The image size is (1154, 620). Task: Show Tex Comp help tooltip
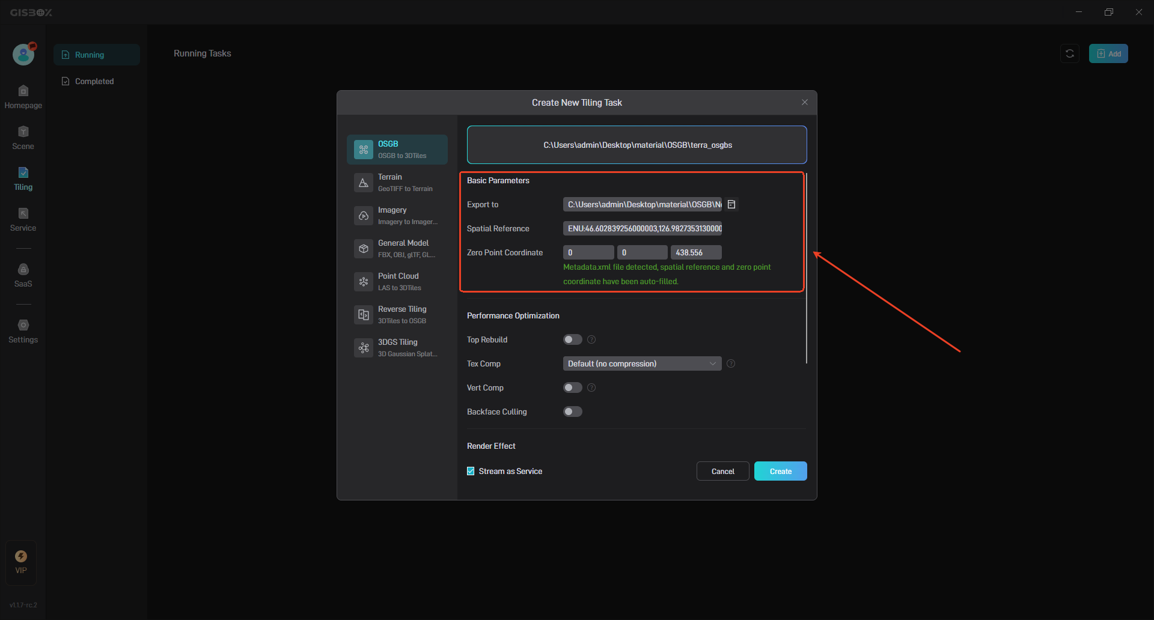click(731, 363)
